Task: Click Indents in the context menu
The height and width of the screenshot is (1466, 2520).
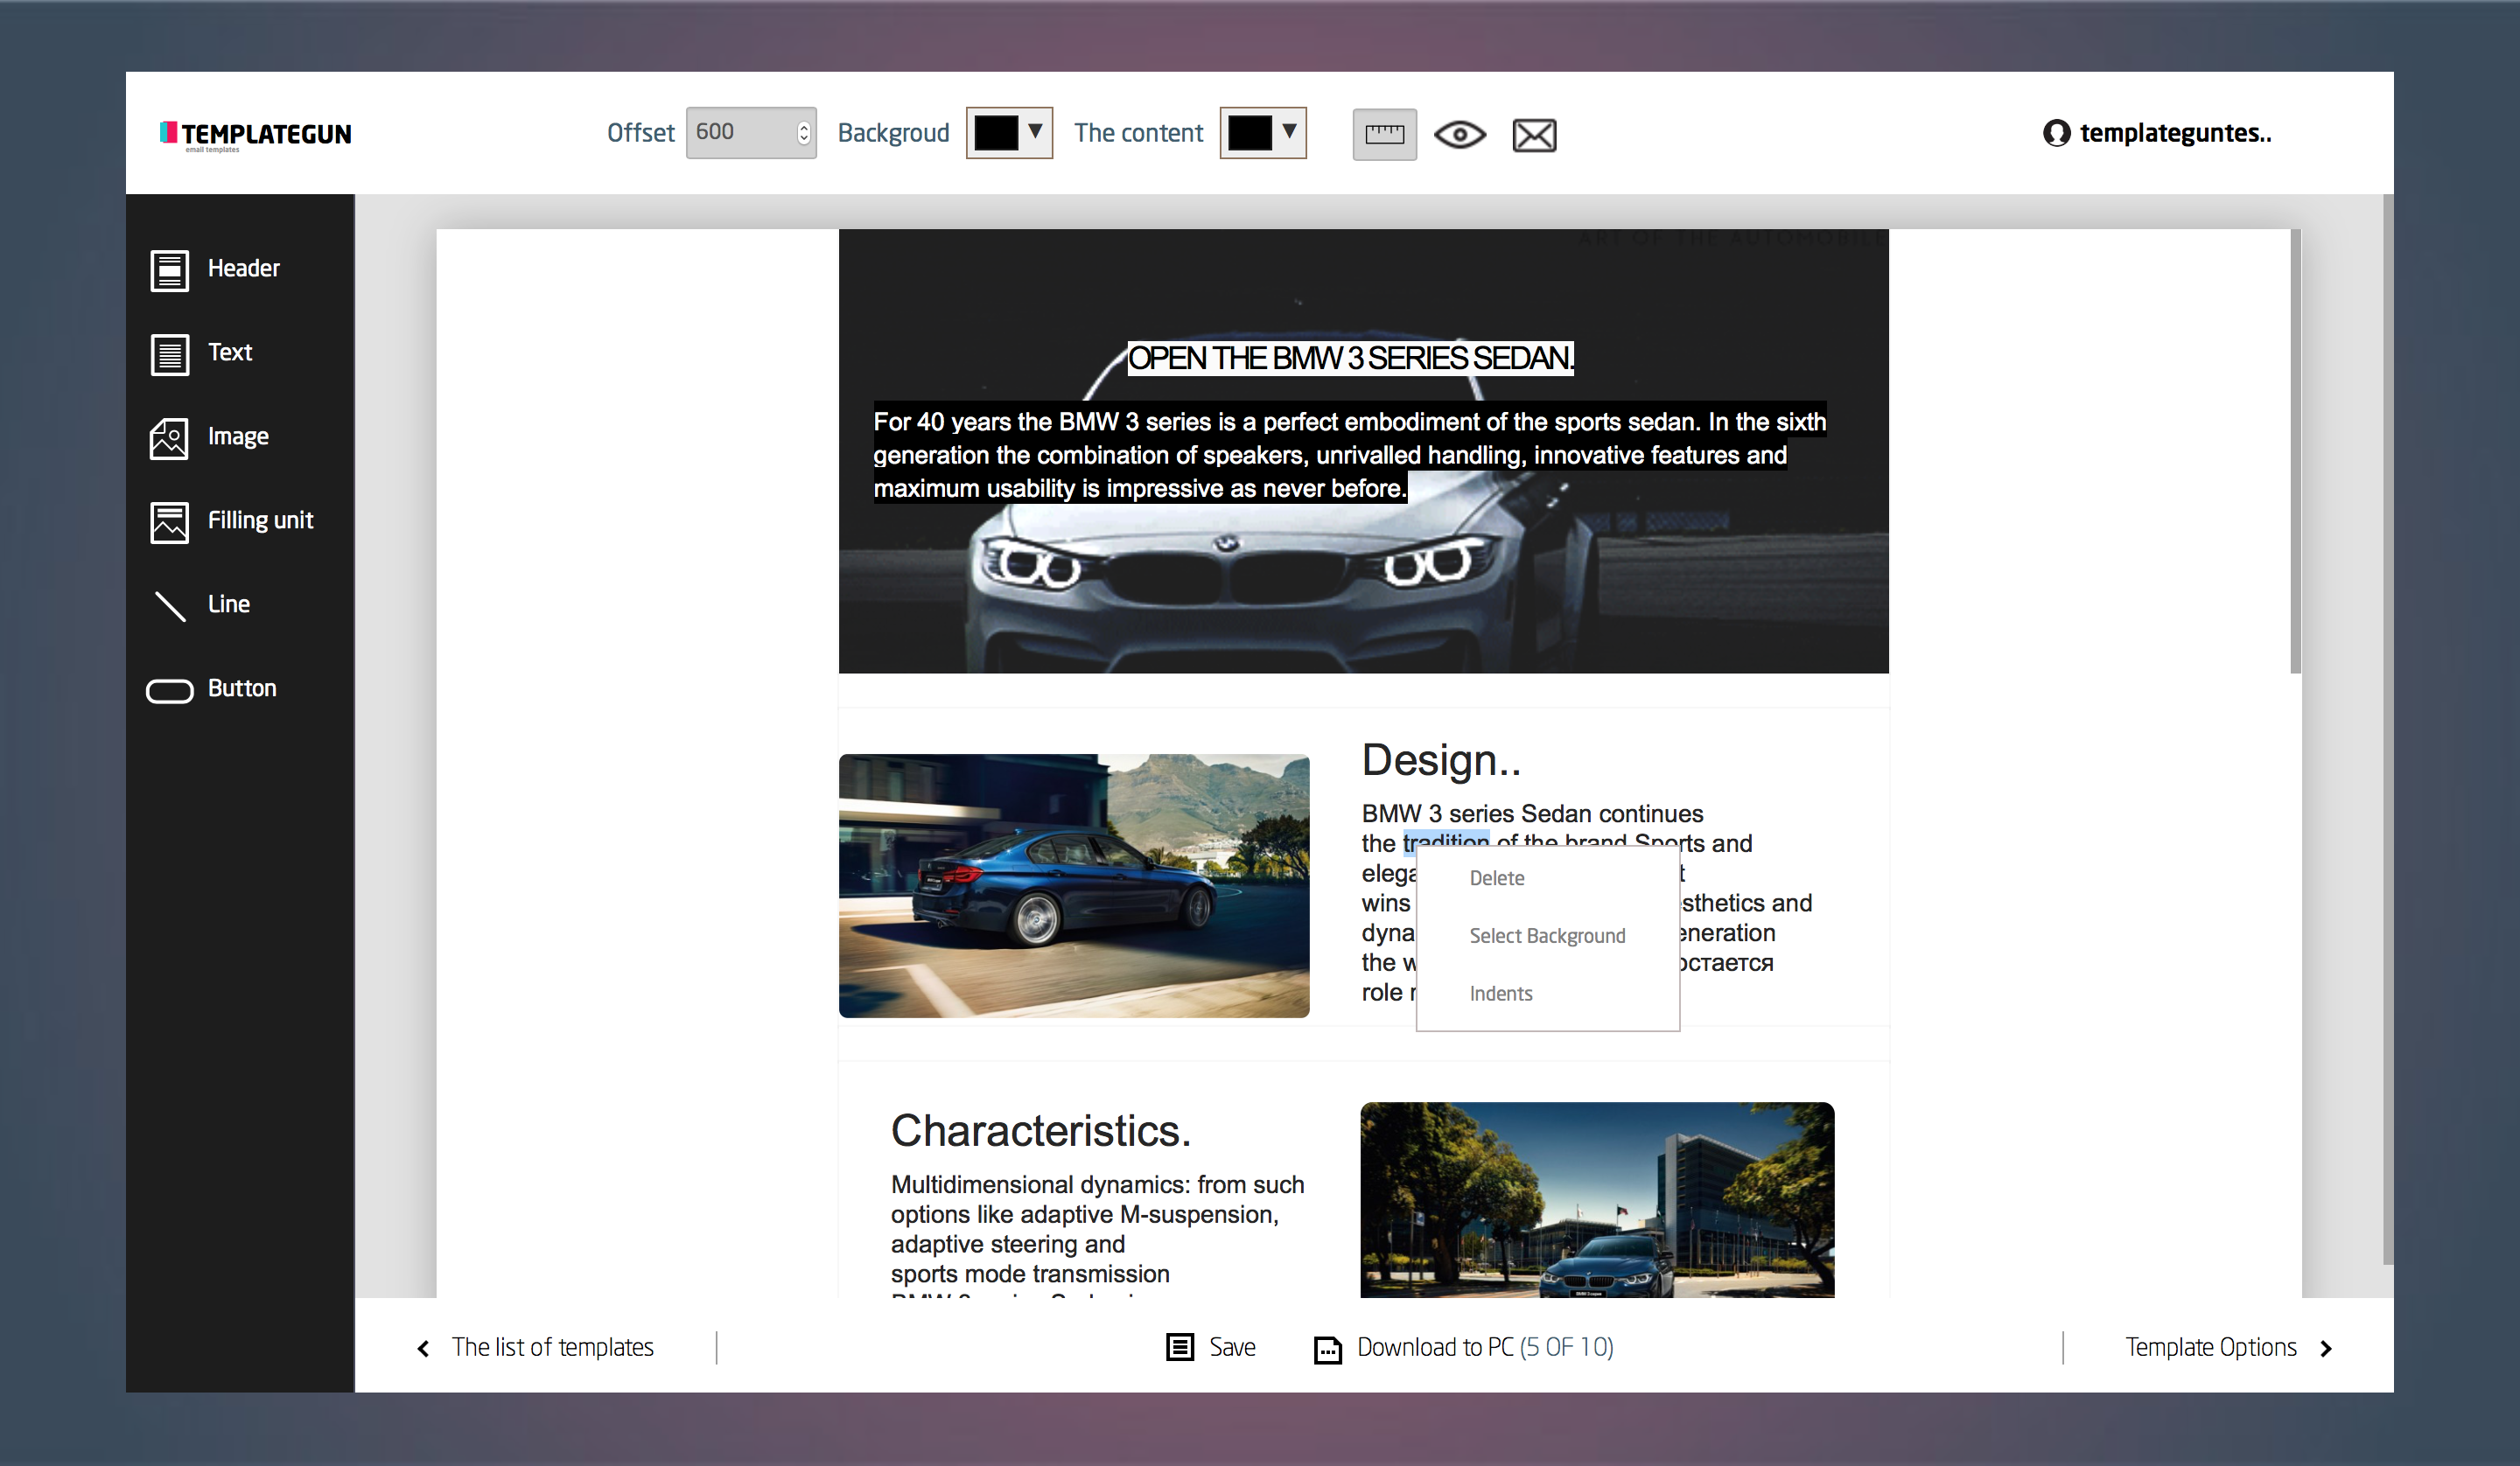Action: pyautogui.click(x=1500, y=993)
